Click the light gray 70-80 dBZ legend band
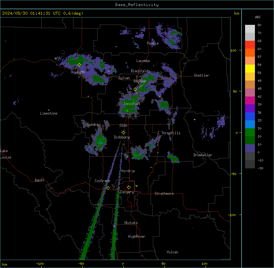 click(250, 29)
